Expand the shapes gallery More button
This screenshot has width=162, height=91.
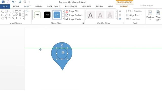tap(23, 18)
